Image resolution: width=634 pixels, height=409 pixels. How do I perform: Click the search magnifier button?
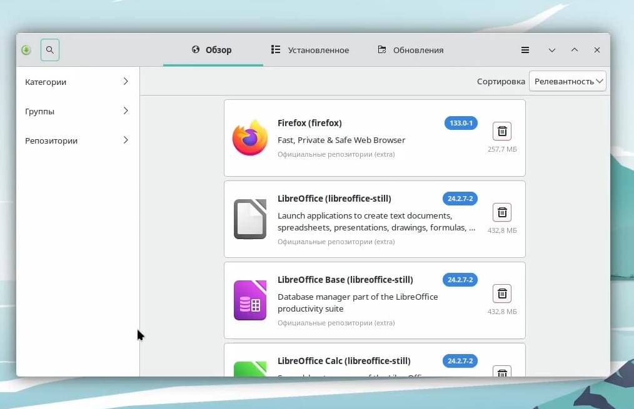50,50
